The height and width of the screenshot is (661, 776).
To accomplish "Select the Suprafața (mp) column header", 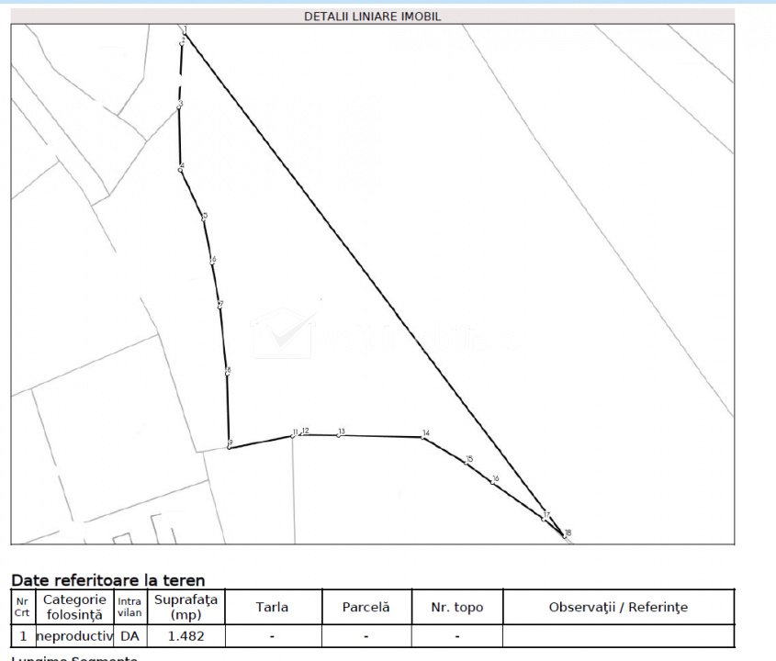I will coord(186,607).
